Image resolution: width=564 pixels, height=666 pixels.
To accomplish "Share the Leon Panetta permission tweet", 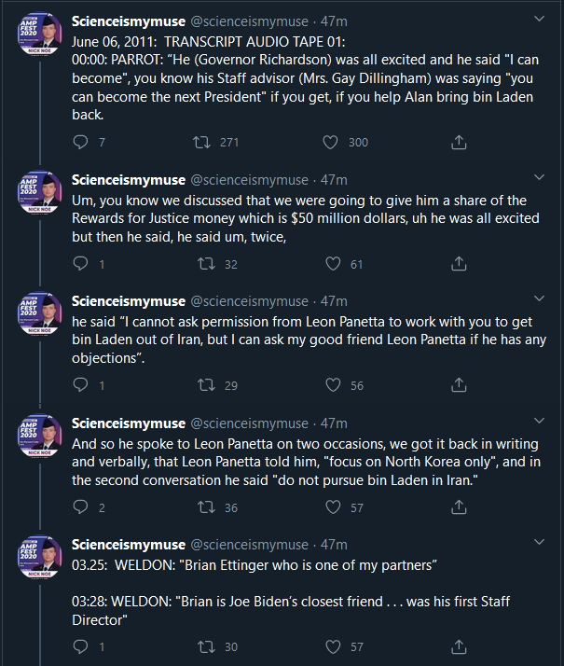I will [459, 385].
